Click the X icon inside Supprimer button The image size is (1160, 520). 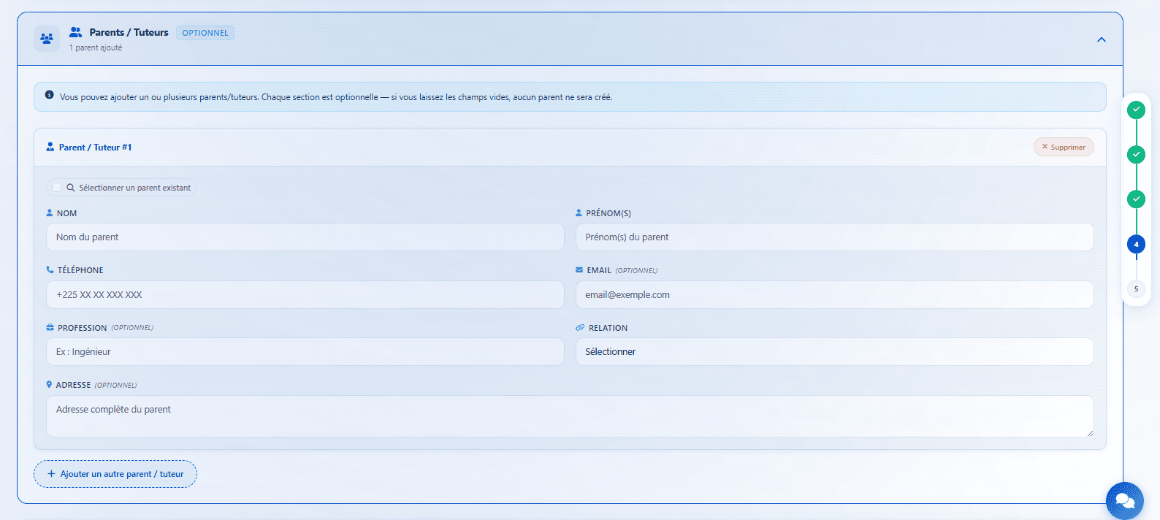(x=1045, y=147)
